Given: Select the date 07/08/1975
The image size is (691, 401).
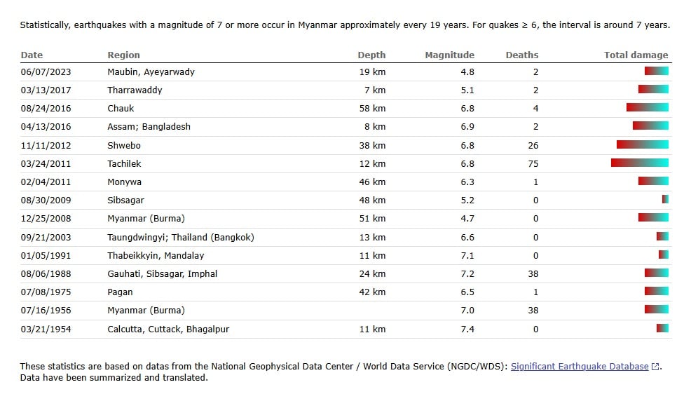Looking at the screenshot, I should pyautogui.click(x=46, y=292).
